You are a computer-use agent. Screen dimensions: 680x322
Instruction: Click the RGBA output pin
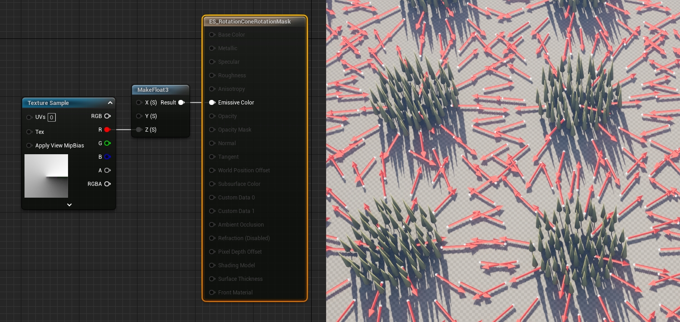click(107, 184)
